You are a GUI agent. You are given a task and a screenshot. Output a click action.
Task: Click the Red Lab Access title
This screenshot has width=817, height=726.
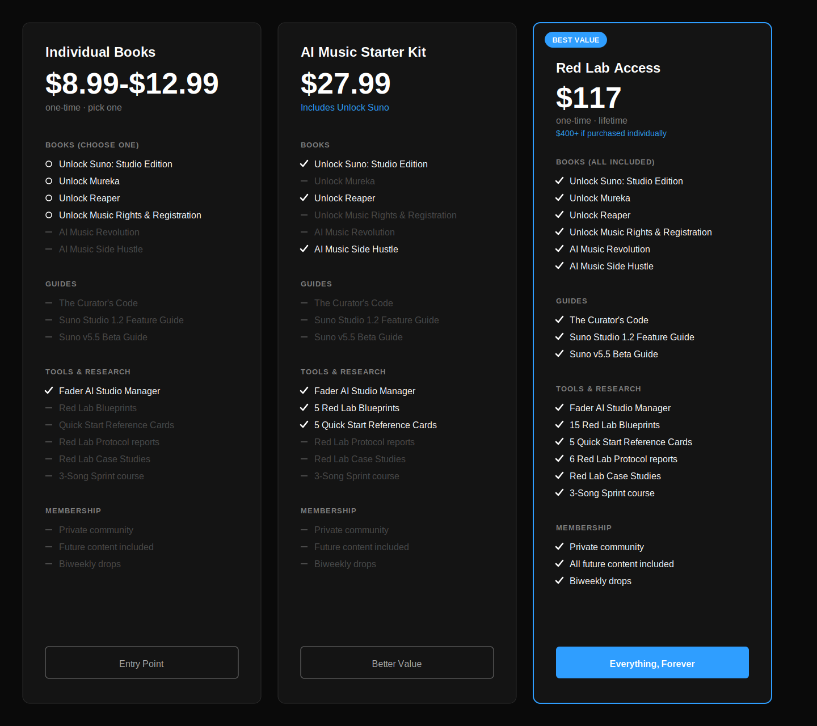(608, 68)
